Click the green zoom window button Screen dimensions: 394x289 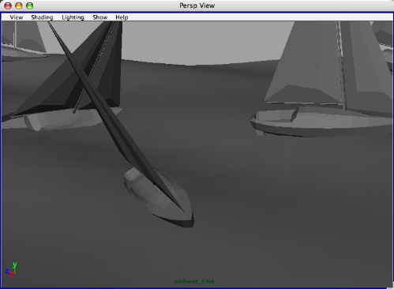click(x=29, y=6)
